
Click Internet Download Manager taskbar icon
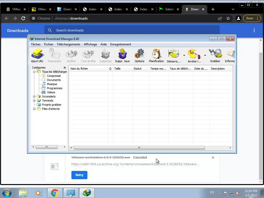(87, 193)
